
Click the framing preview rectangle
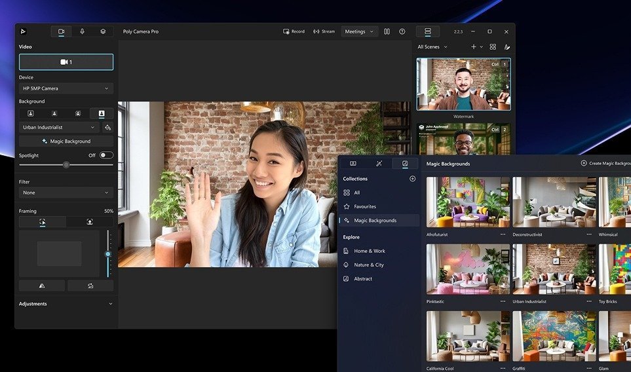pos(59,253)
